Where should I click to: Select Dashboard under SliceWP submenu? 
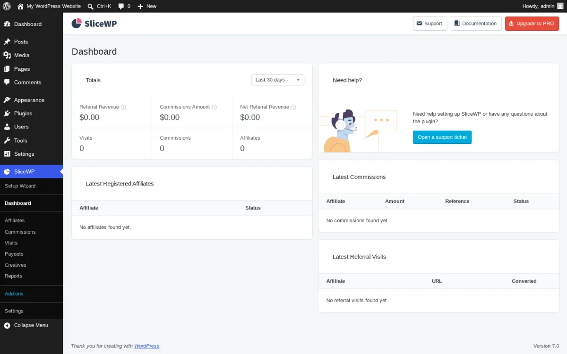coord(18,203)
